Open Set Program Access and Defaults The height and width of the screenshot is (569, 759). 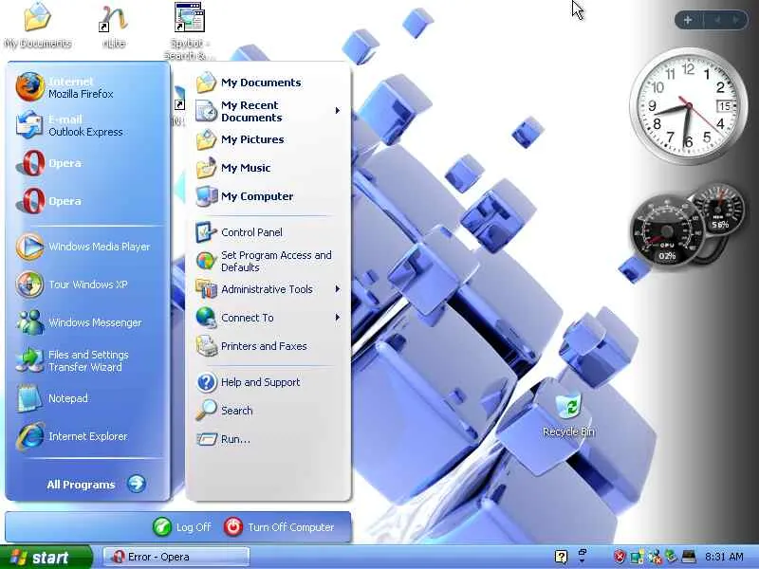click(x=268, y=262)
